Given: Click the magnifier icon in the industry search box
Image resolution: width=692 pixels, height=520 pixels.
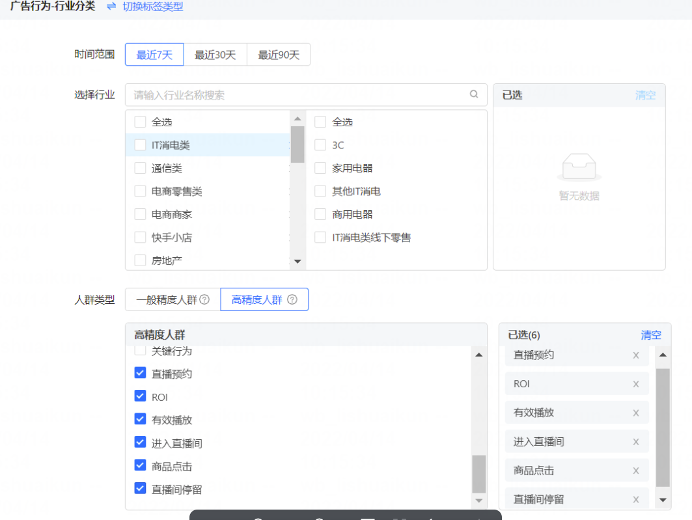Looking at the screenshot, I should 474,94.
